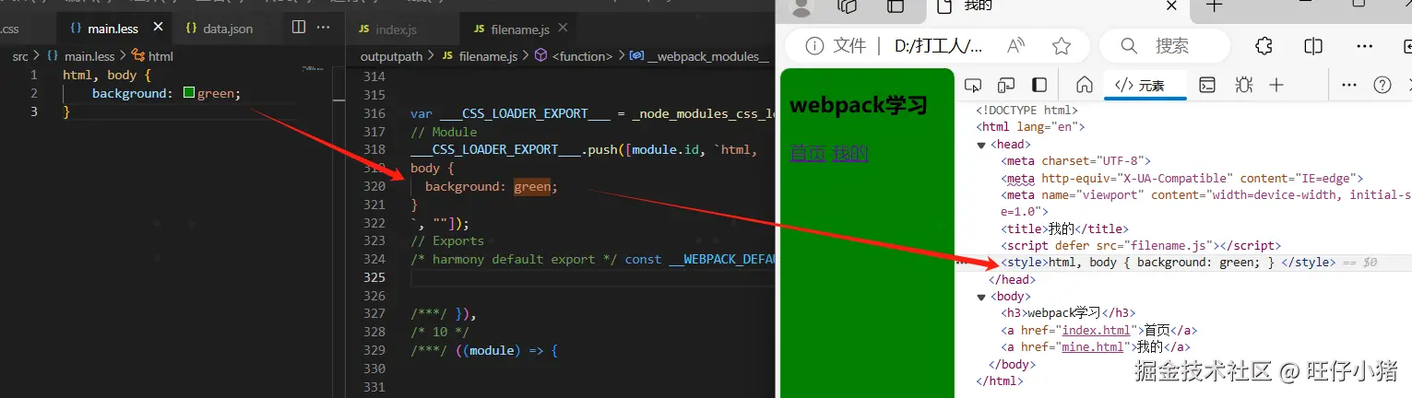Open DevTools welcome home tab
The height and width of the screenshot is (398, 1412).
tap(1085, 85)
